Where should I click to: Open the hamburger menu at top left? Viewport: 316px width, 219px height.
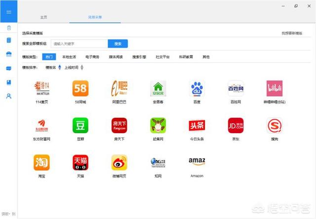click(x=9, y=12)
